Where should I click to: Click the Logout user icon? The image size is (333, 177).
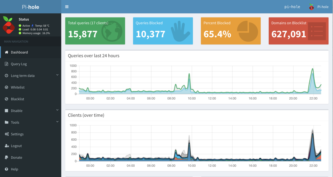click(7, 146)
